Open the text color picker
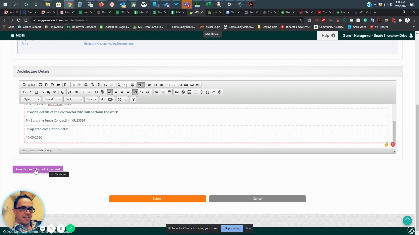 point(103,99)
